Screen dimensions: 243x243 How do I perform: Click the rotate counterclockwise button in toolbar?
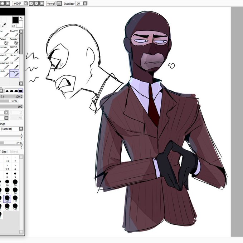click(x=31, y=4)
